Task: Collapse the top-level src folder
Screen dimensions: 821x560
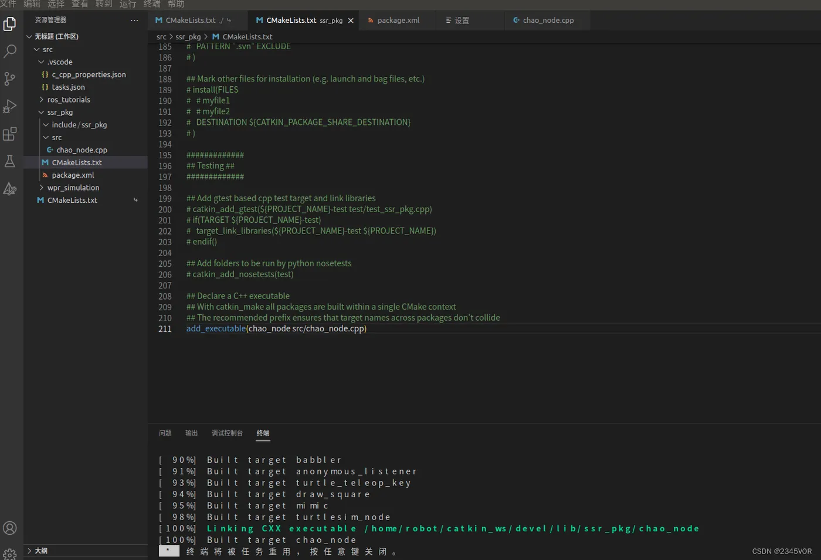Action: tap(37, 49)
